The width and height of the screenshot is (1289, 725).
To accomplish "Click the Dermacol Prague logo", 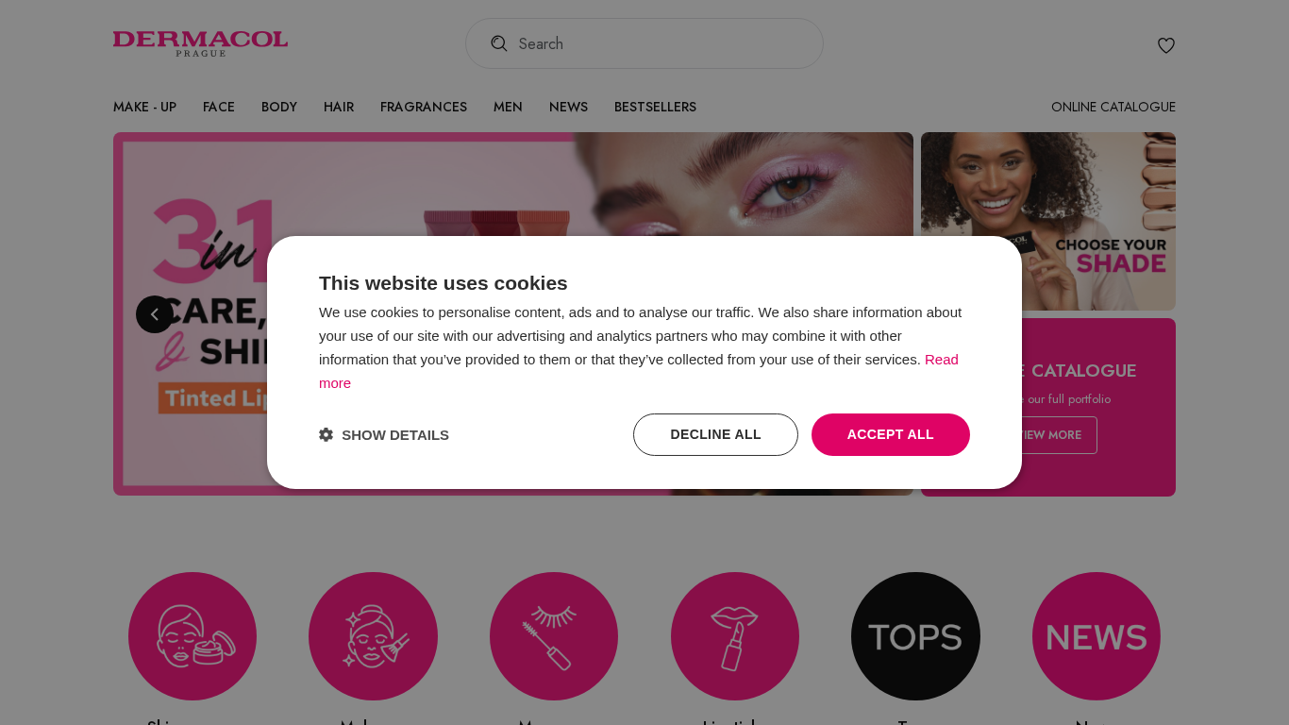I will 200,43.
